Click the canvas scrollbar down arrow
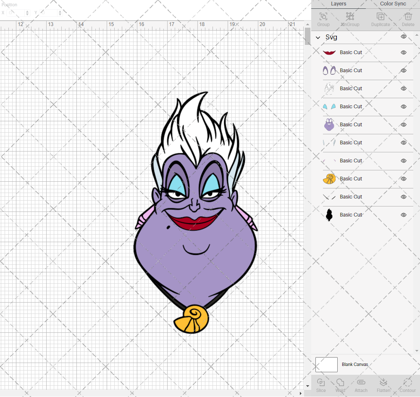Screen dimensions: 420x397 pyautogui.click(x=307, y=386)
